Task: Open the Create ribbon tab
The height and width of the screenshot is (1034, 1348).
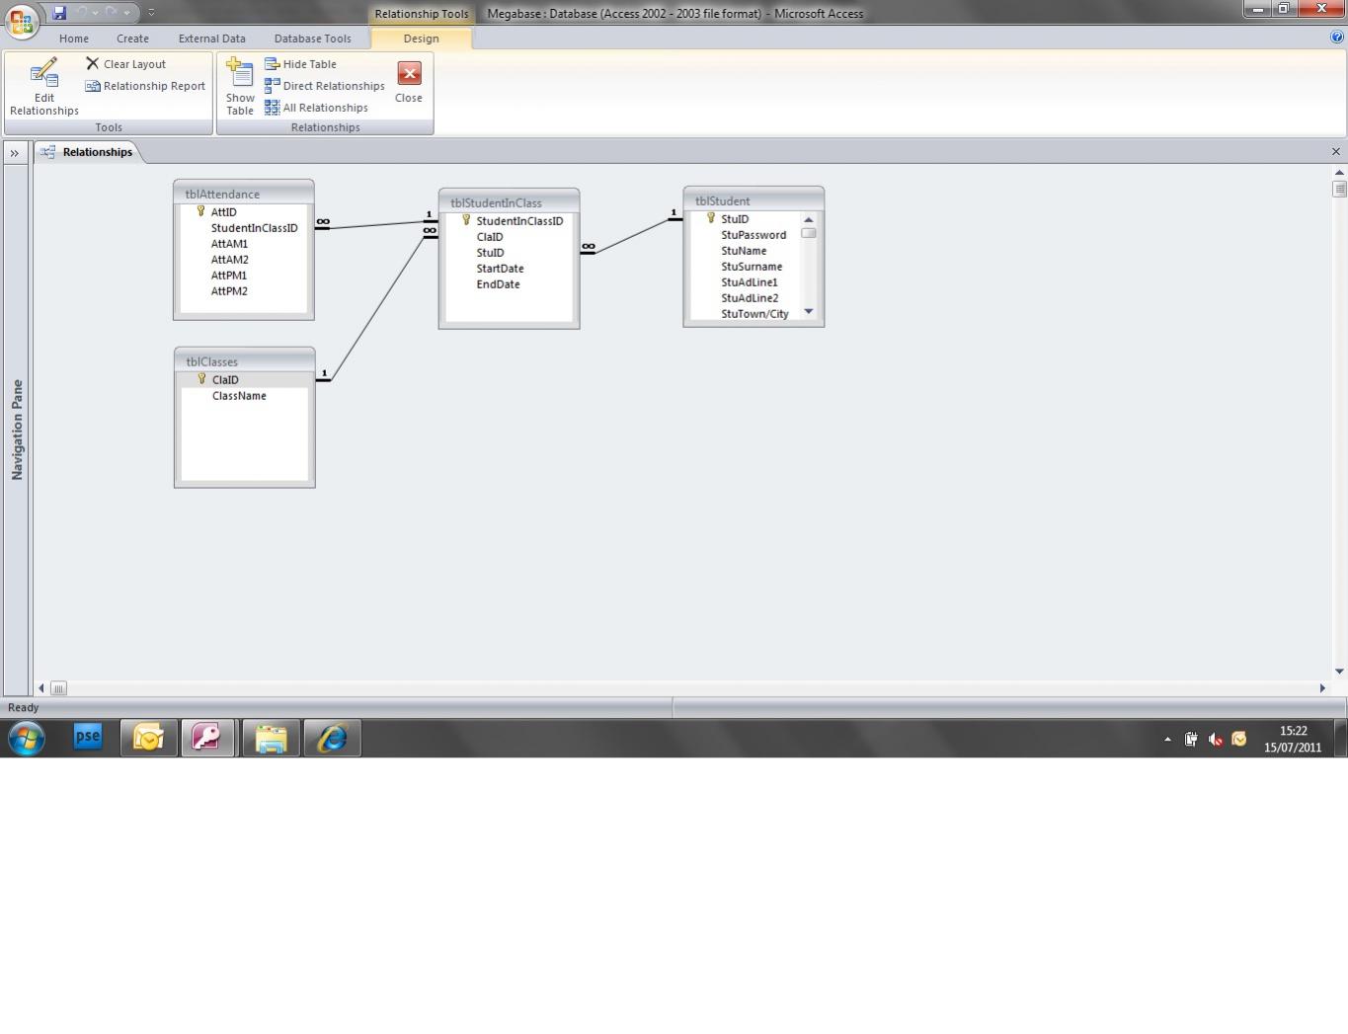Action: [x=132, y=39]
